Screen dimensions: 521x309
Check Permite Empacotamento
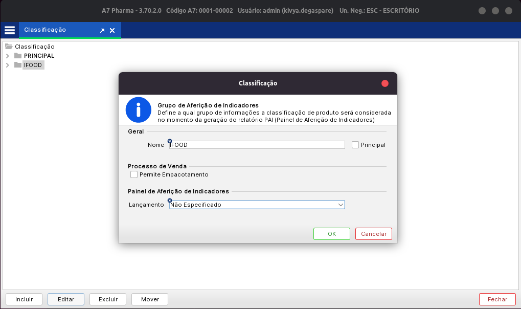(x=133, y=174)
